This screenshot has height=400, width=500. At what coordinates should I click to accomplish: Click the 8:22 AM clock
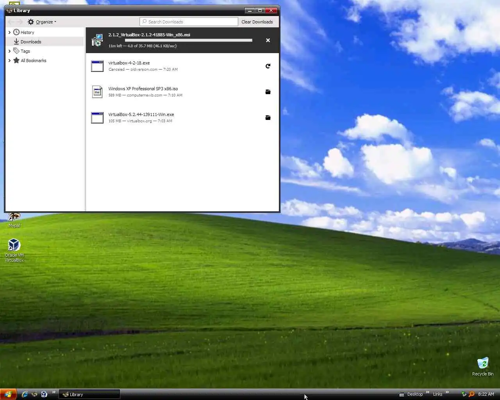click(486, 394)
